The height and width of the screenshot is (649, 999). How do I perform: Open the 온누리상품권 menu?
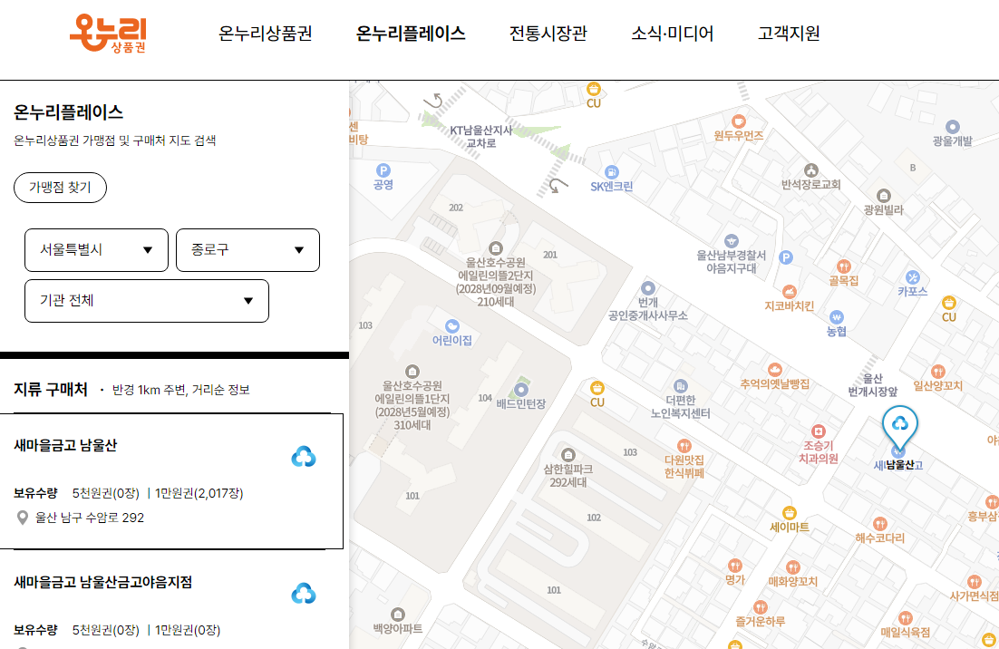pos(265,34)
